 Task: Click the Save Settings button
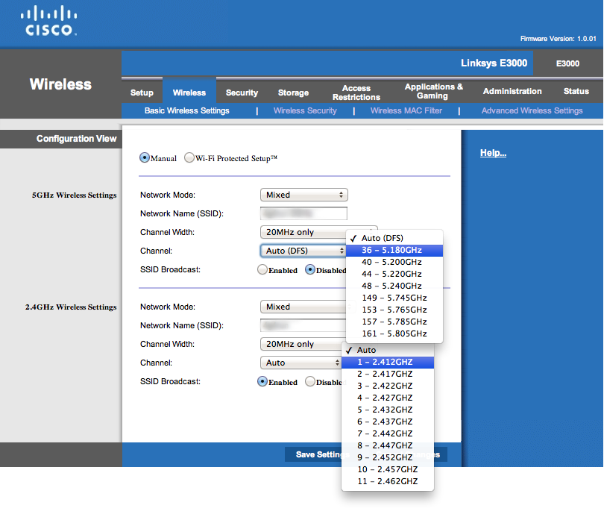(318, 454)
